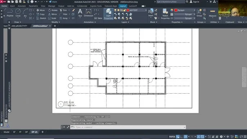Open the Insert ribbon tab
This screenshot has height=139, width=247.
[12, 6]
